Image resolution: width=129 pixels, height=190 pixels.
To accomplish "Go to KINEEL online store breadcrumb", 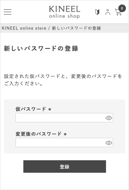I will tap(24, 28).
